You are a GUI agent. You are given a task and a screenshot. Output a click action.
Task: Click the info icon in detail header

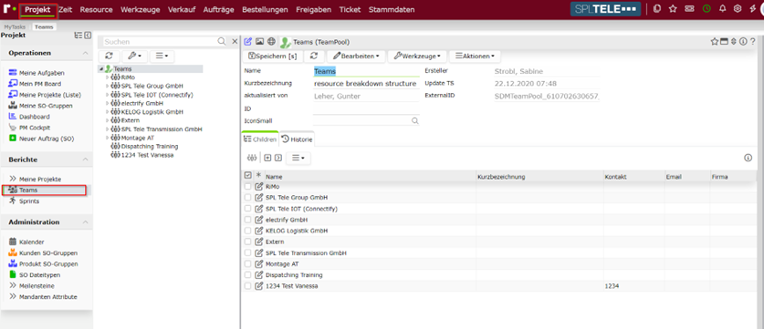pos(743,41)
